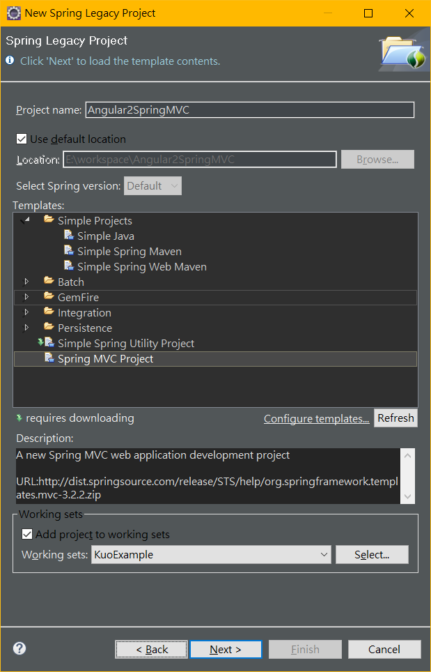Click the GemFire folder icon
This screenshot has height=672, width=431.
click(49, 296)
